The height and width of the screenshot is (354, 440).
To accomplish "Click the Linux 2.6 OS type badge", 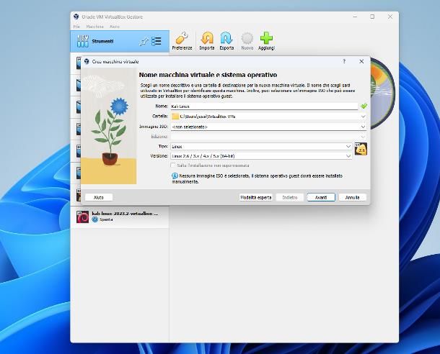I will pyautogui.click(x=361, y=149).
